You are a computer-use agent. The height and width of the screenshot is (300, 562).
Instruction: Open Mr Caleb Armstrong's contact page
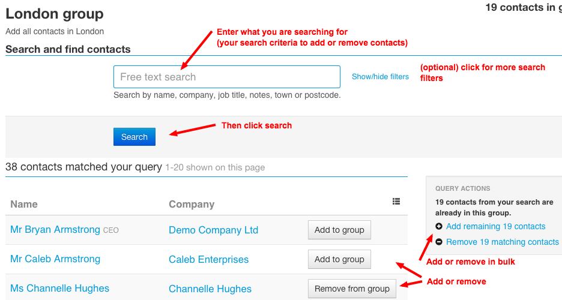tap(55, 259)
